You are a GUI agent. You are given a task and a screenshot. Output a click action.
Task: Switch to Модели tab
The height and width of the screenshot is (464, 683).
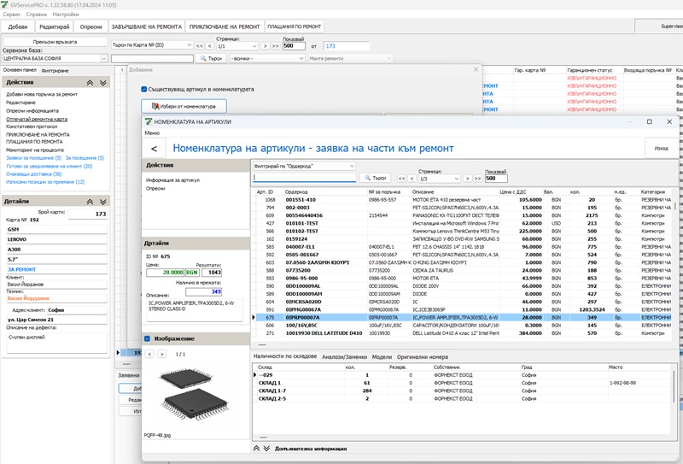(382, 356)
